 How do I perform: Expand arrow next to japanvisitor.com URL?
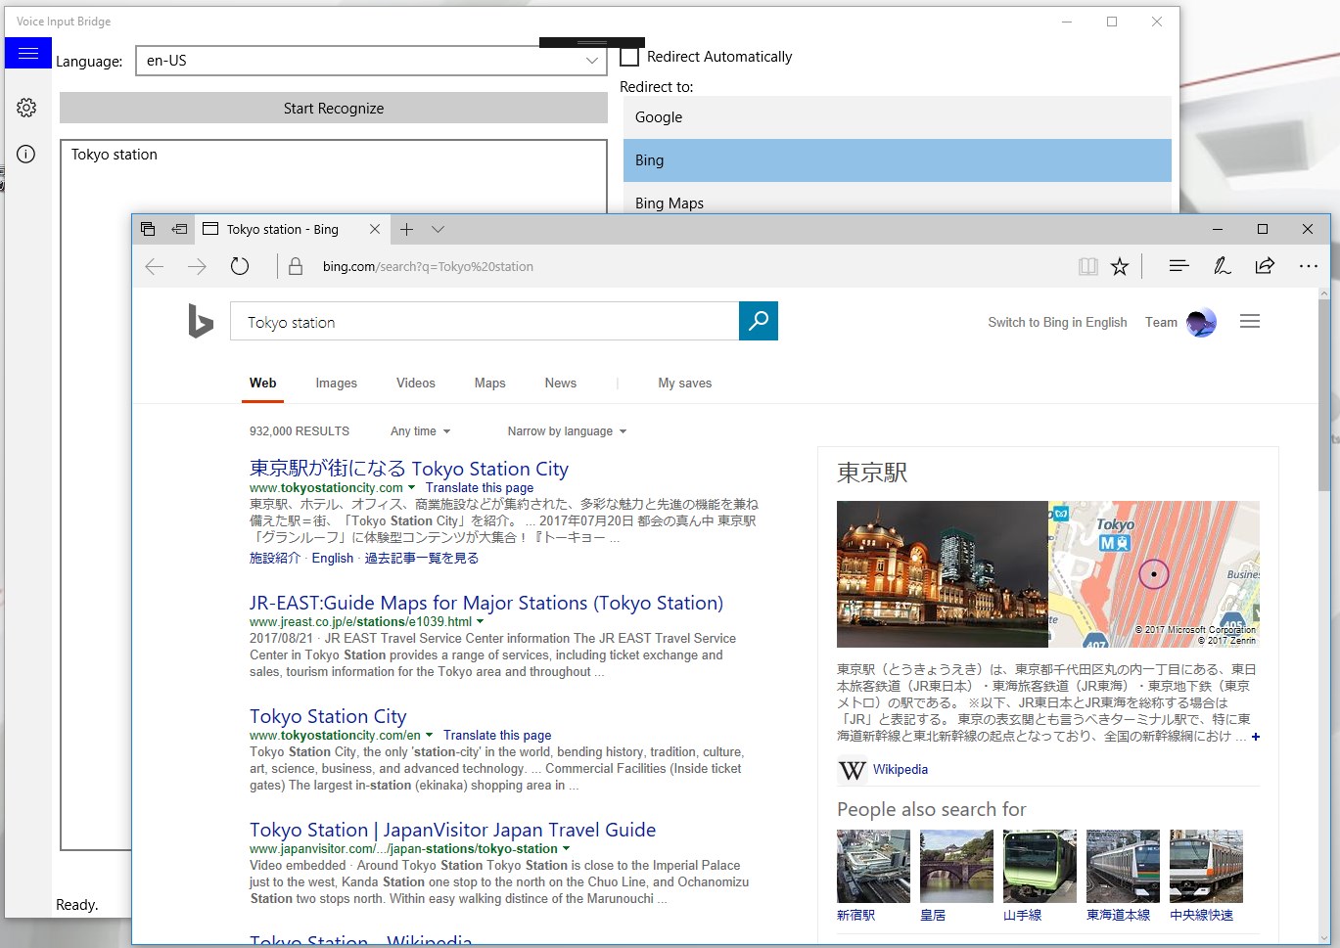566,849
